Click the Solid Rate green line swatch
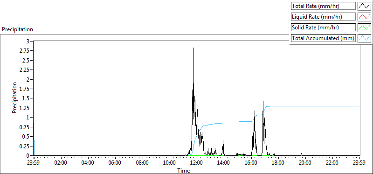Image resolution: width=373 pixels, height=174 pixels. 364,27
